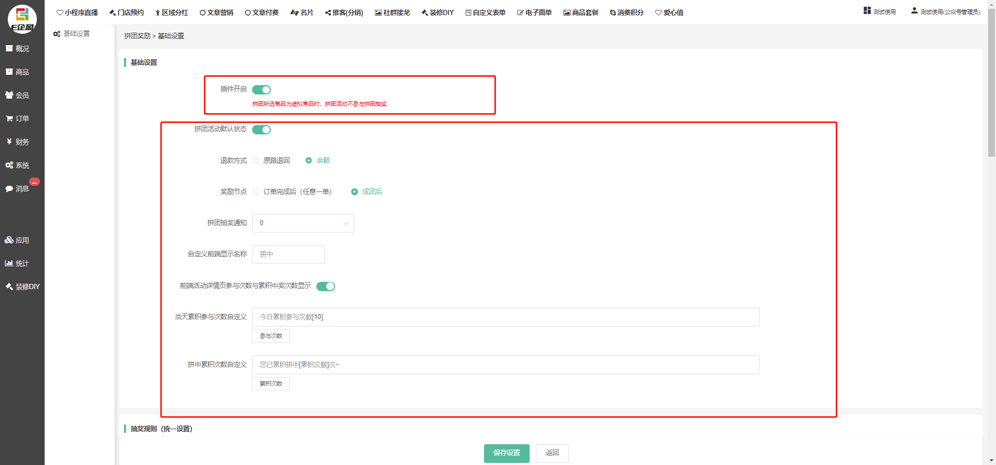
Task: Click the 财务 yen icon in sidebar
Action: [9, 142]
